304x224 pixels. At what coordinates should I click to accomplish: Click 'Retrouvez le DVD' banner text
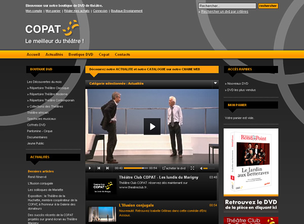point(251,204)
